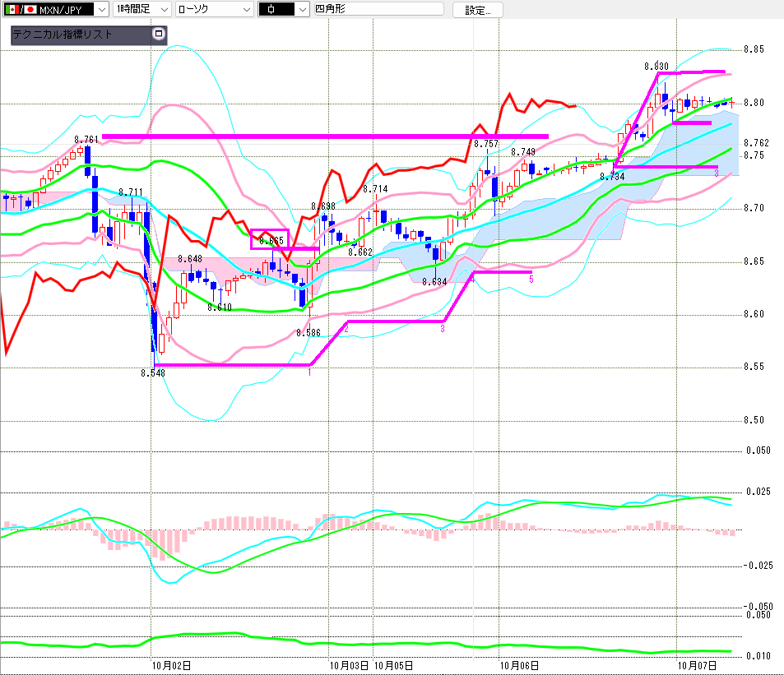784x675 pixels.
Task: Click the 10月07日 date label
Action: point(697,665)
